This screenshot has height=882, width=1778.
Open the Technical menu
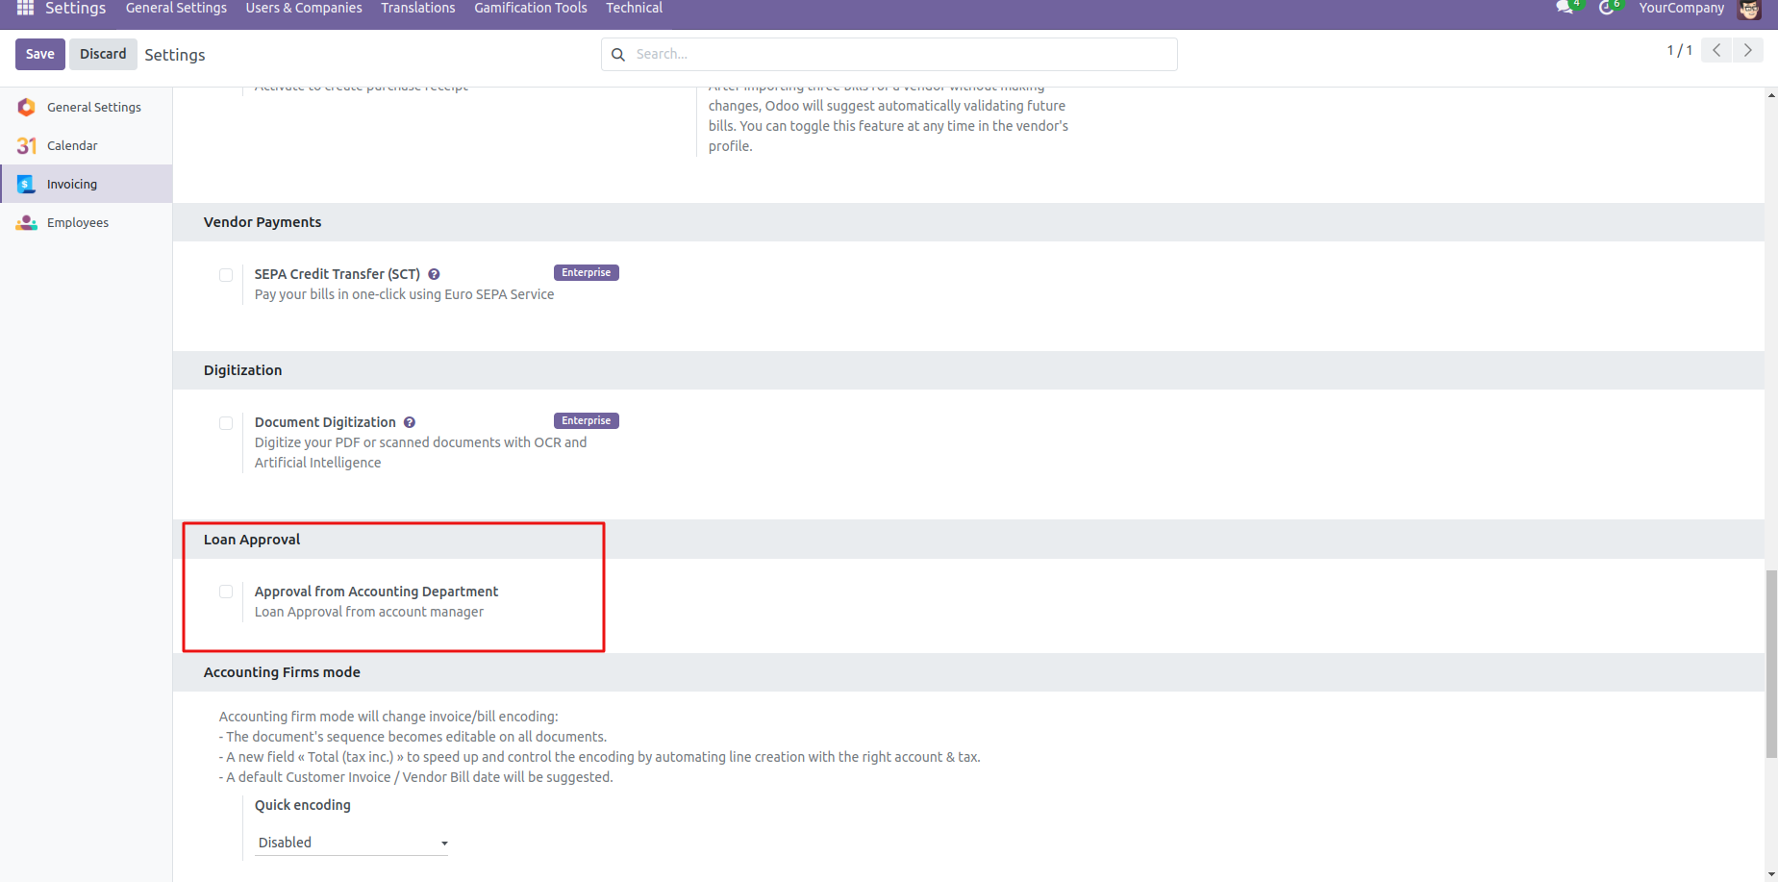tap(634, 9)
